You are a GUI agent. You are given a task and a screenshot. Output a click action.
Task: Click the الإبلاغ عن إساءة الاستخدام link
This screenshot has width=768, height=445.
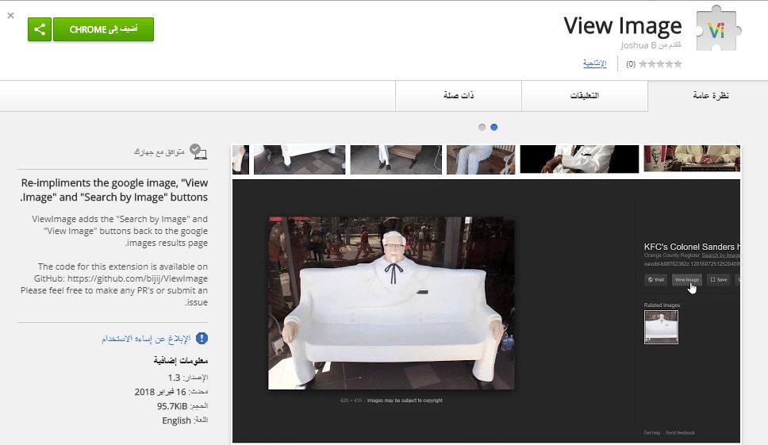coord(146,339)
